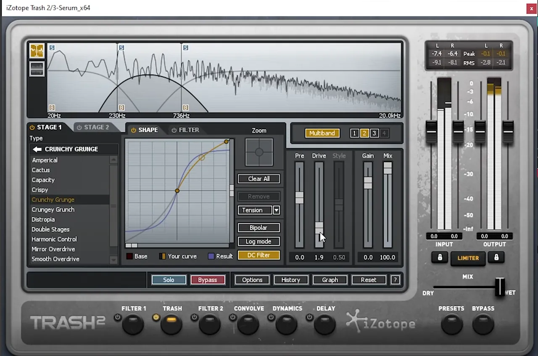Click the Graph button
Screen dimensions: 538x356
coord(330,280)
